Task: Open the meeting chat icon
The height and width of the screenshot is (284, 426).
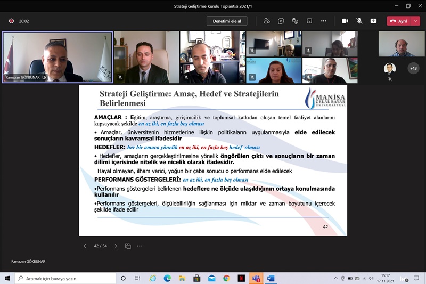Action: (x=281, y=21)
